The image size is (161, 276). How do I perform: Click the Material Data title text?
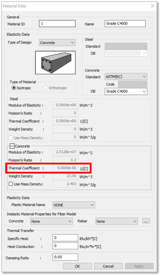(14, 6)
